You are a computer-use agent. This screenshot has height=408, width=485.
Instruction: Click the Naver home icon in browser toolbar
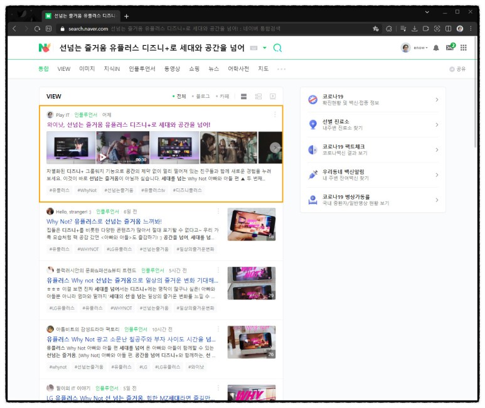48,29
